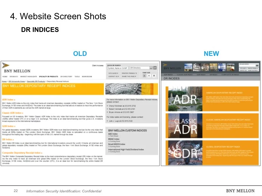Open DR DIRECTORY in the old site menu
The image size is (262, 196).
coord(66,77)
